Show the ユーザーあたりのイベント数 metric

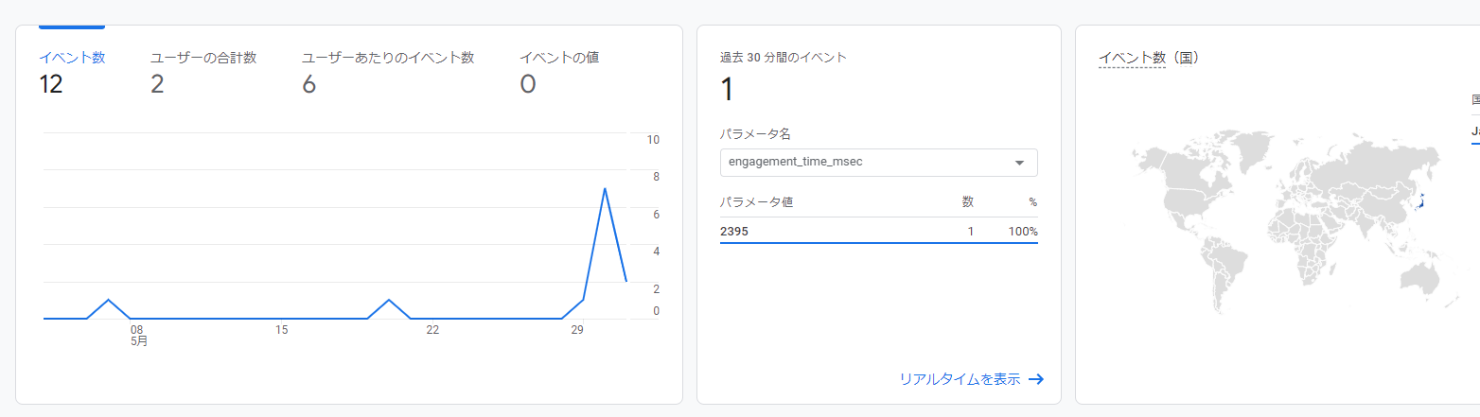(387, 72)
